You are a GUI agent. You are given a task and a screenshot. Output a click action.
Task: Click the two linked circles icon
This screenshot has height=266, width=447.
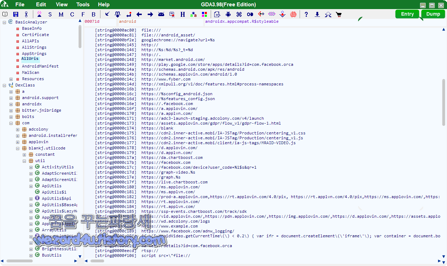click(250, 14)
